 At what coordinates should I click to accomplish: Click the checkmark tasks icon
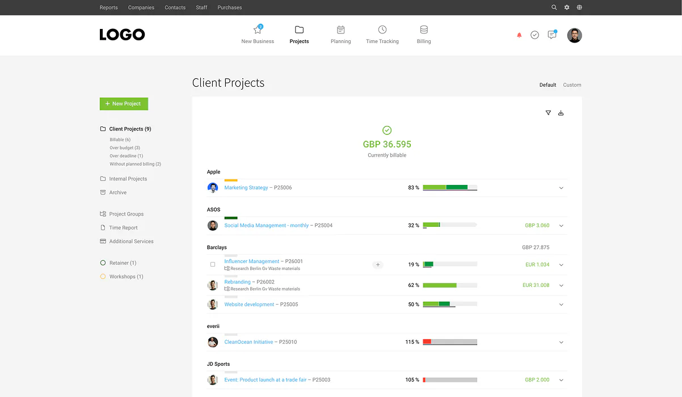click(x=534, y=35)
